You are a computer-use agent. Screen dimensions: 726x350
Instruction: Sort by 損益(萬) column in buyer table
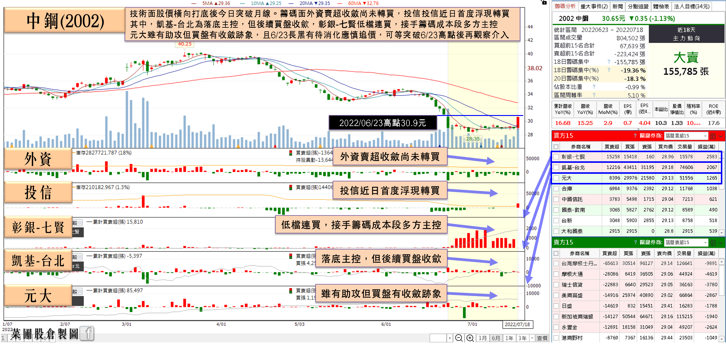707,147
